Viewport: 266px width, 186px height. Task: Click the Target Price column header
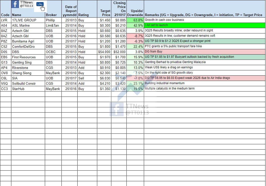(105, 13)
